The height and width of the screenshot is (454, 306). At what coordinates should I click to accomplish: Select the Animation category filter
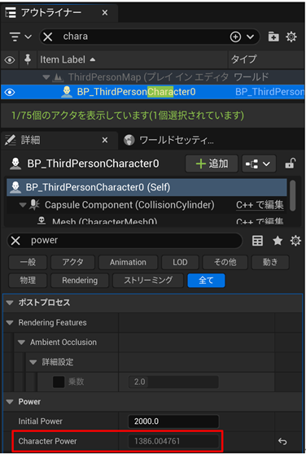(x=128, y=262)
